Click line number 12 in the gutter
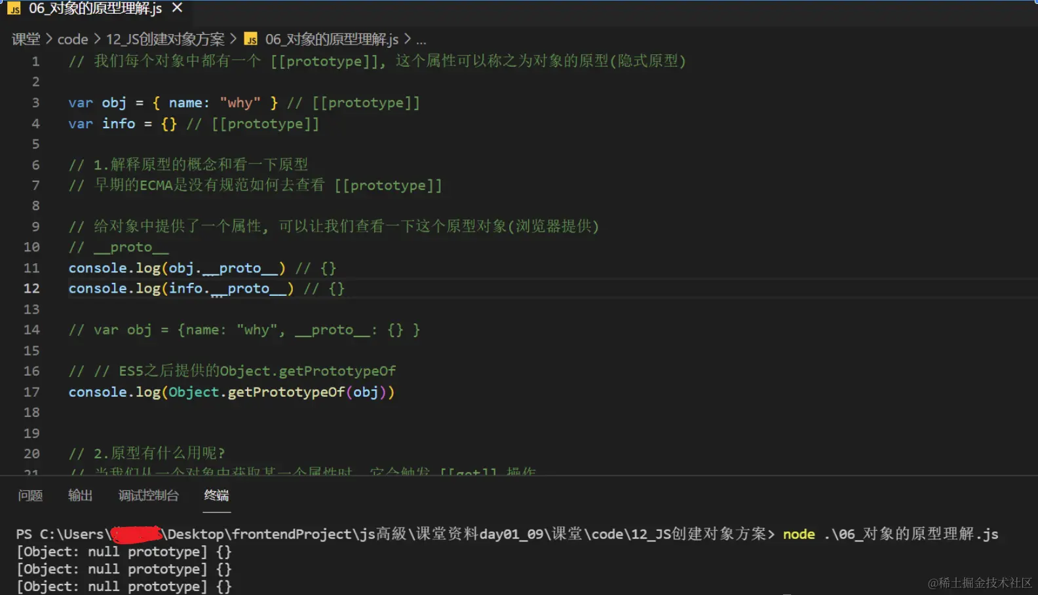This screenshot has width=1038, height=595. (31, 289)
